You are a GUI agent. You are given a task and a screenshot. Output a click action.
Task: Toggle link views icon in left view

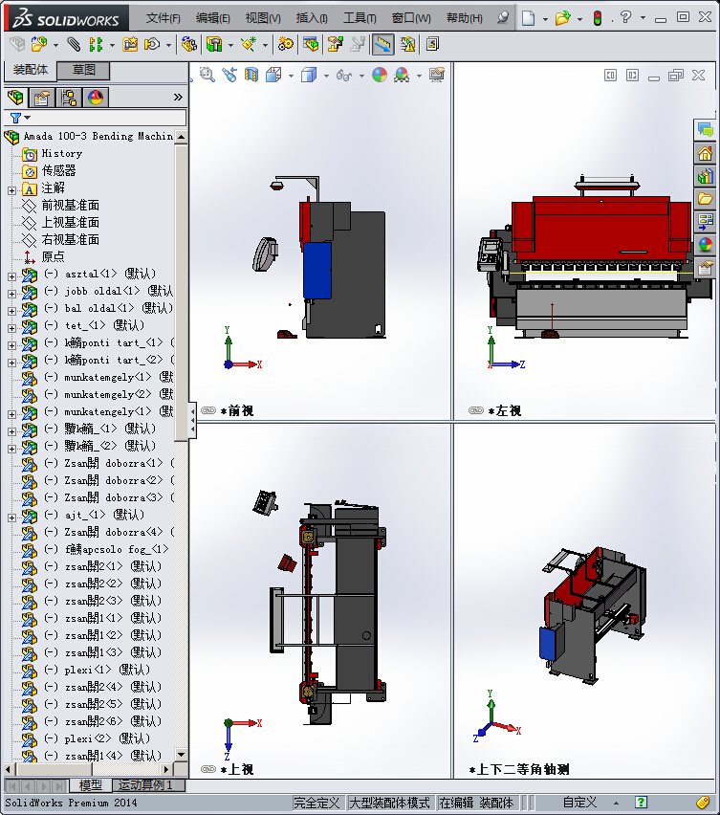pos(476,410)
